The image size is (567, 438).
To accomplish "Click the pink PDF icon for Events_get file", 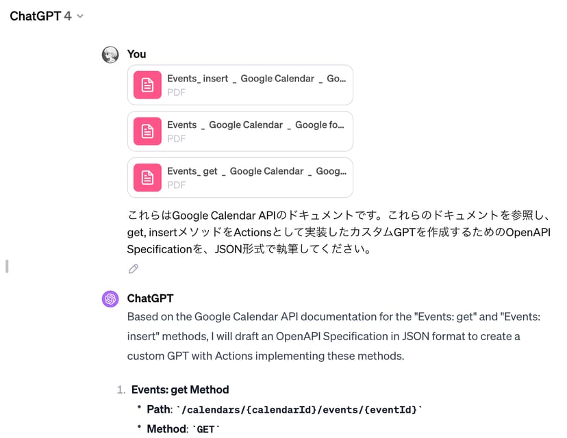I will pyautogui.click(x=147, y=178).
